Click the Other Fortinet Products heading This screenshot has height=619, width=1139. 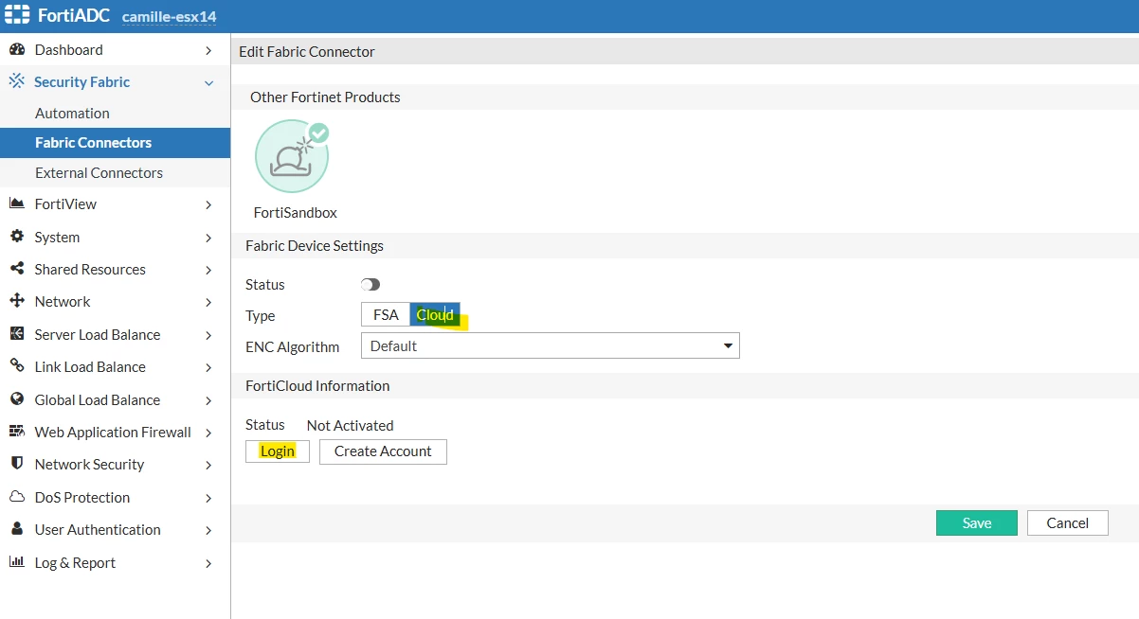pos(325,97)
